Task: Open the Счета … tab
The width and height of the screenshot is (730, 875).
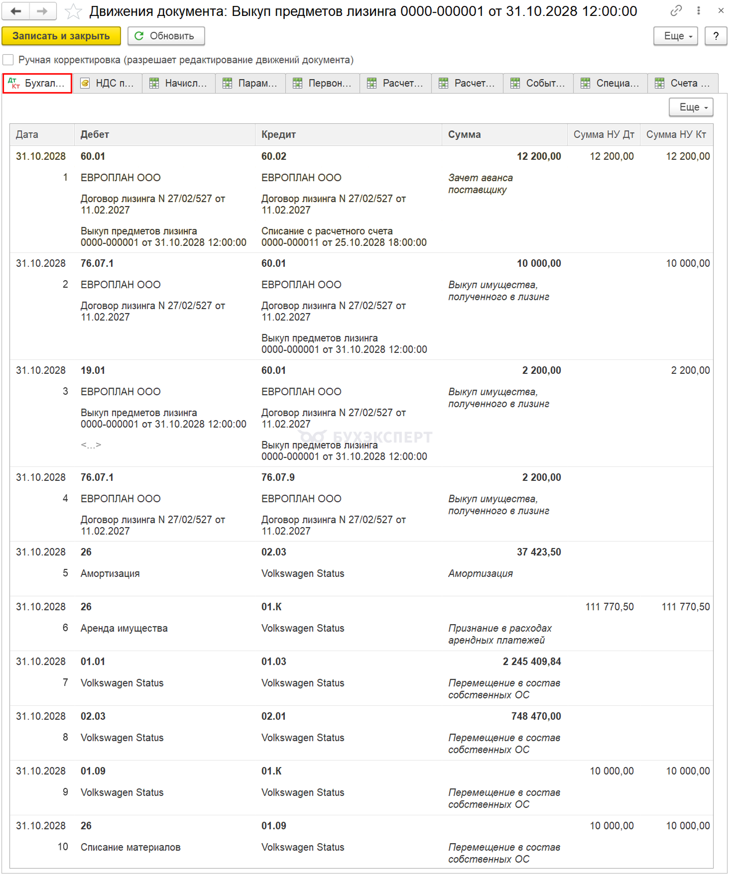Action: (x=683, y=83)
